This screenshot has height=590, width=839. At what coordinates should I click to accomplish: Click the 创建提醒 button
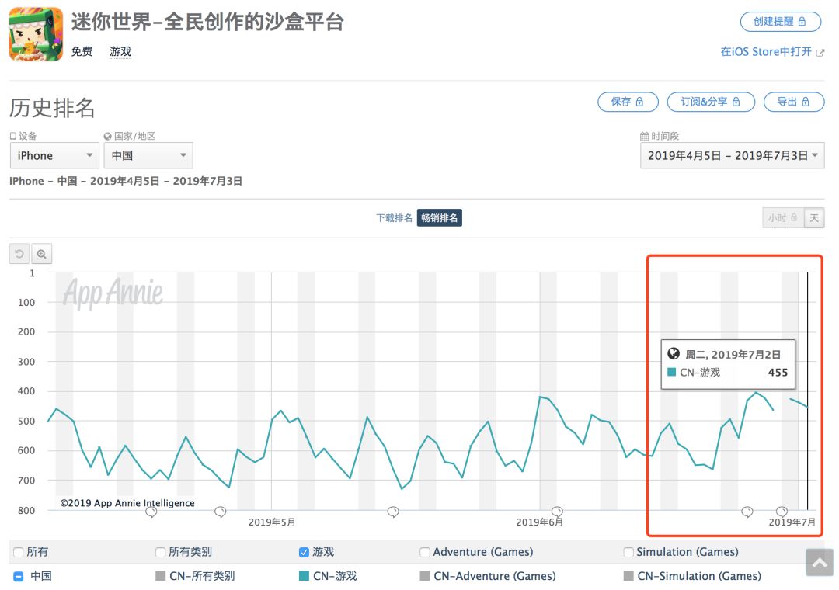tap(780, 22)
